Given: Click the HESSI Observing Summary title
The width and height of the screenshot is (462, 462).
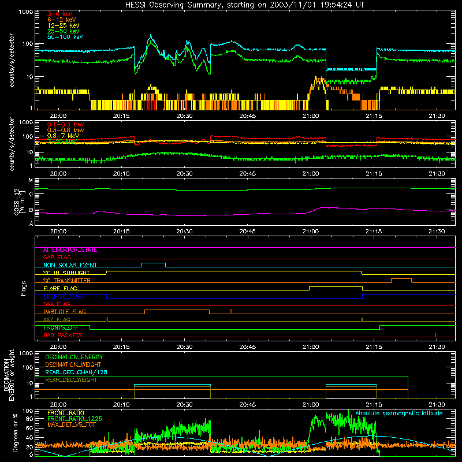Looking at the screenshot, I should [x=245, y=5].
